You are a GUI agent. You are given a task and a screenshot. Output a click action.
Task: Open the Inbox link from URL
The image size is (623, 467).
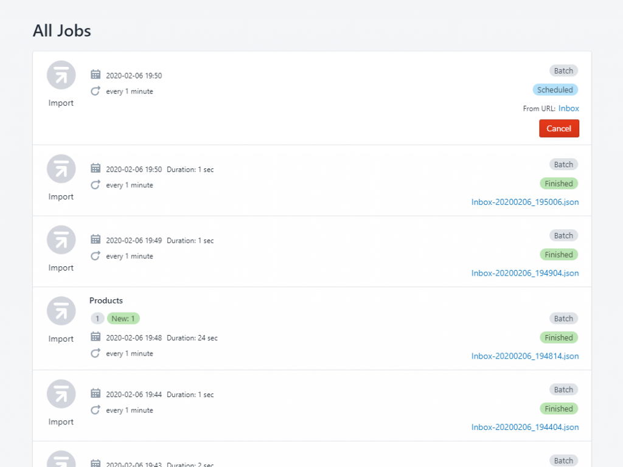(x=569, y=108)
